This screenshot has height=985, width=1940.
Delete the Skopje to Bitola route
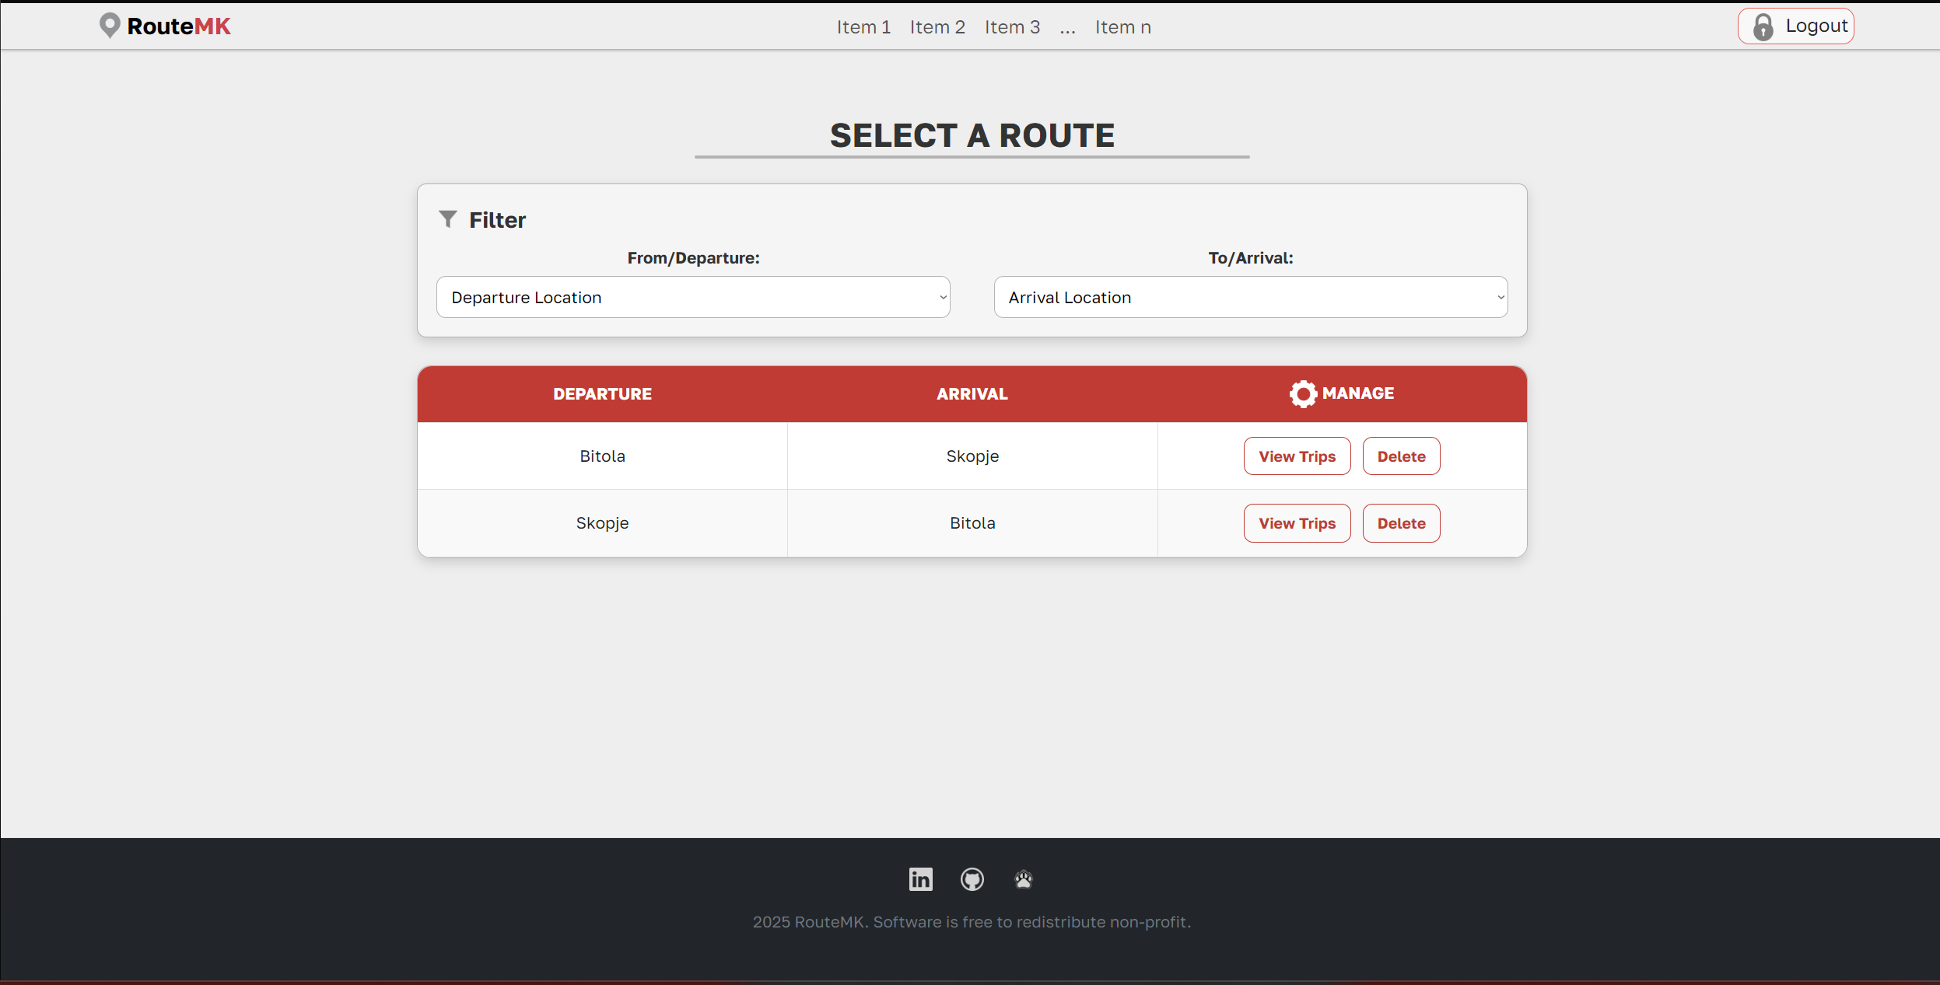1401,523
